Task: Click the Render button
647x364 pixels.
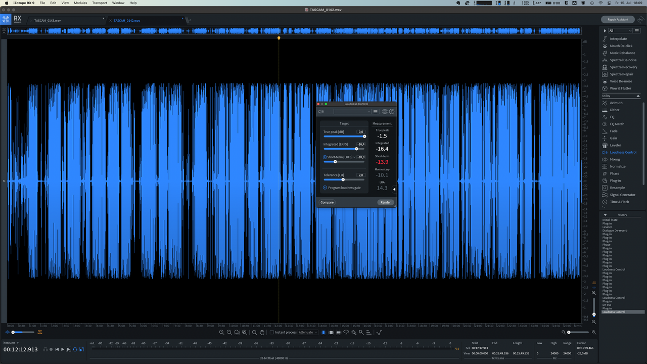Action: [x=386, y=202]
